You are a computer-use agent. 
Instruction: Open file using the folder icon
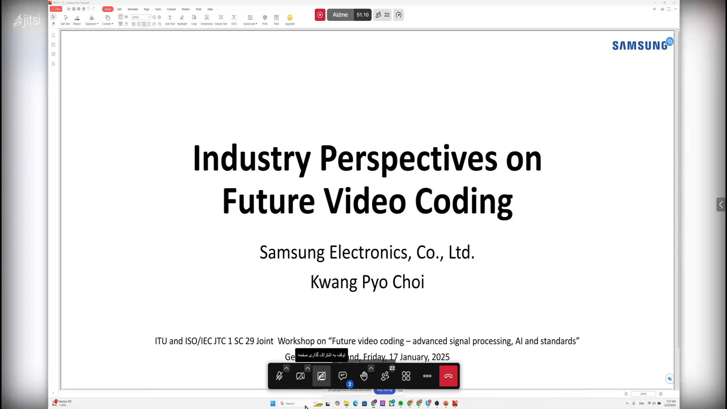coord(69,9)
